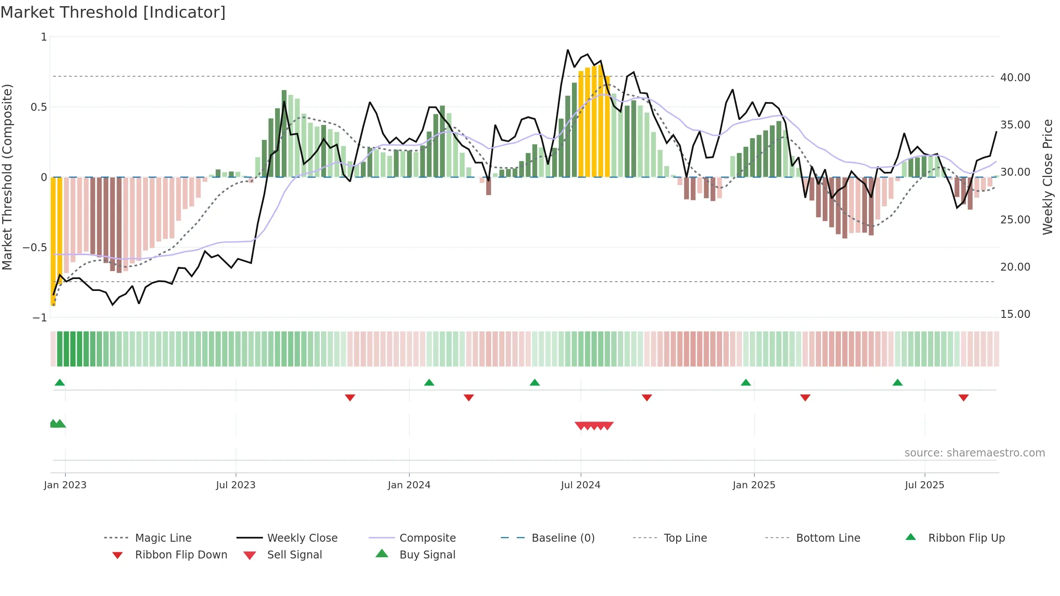Click the sell signal cluster at Jul 2024

click(x=594, y=426)
